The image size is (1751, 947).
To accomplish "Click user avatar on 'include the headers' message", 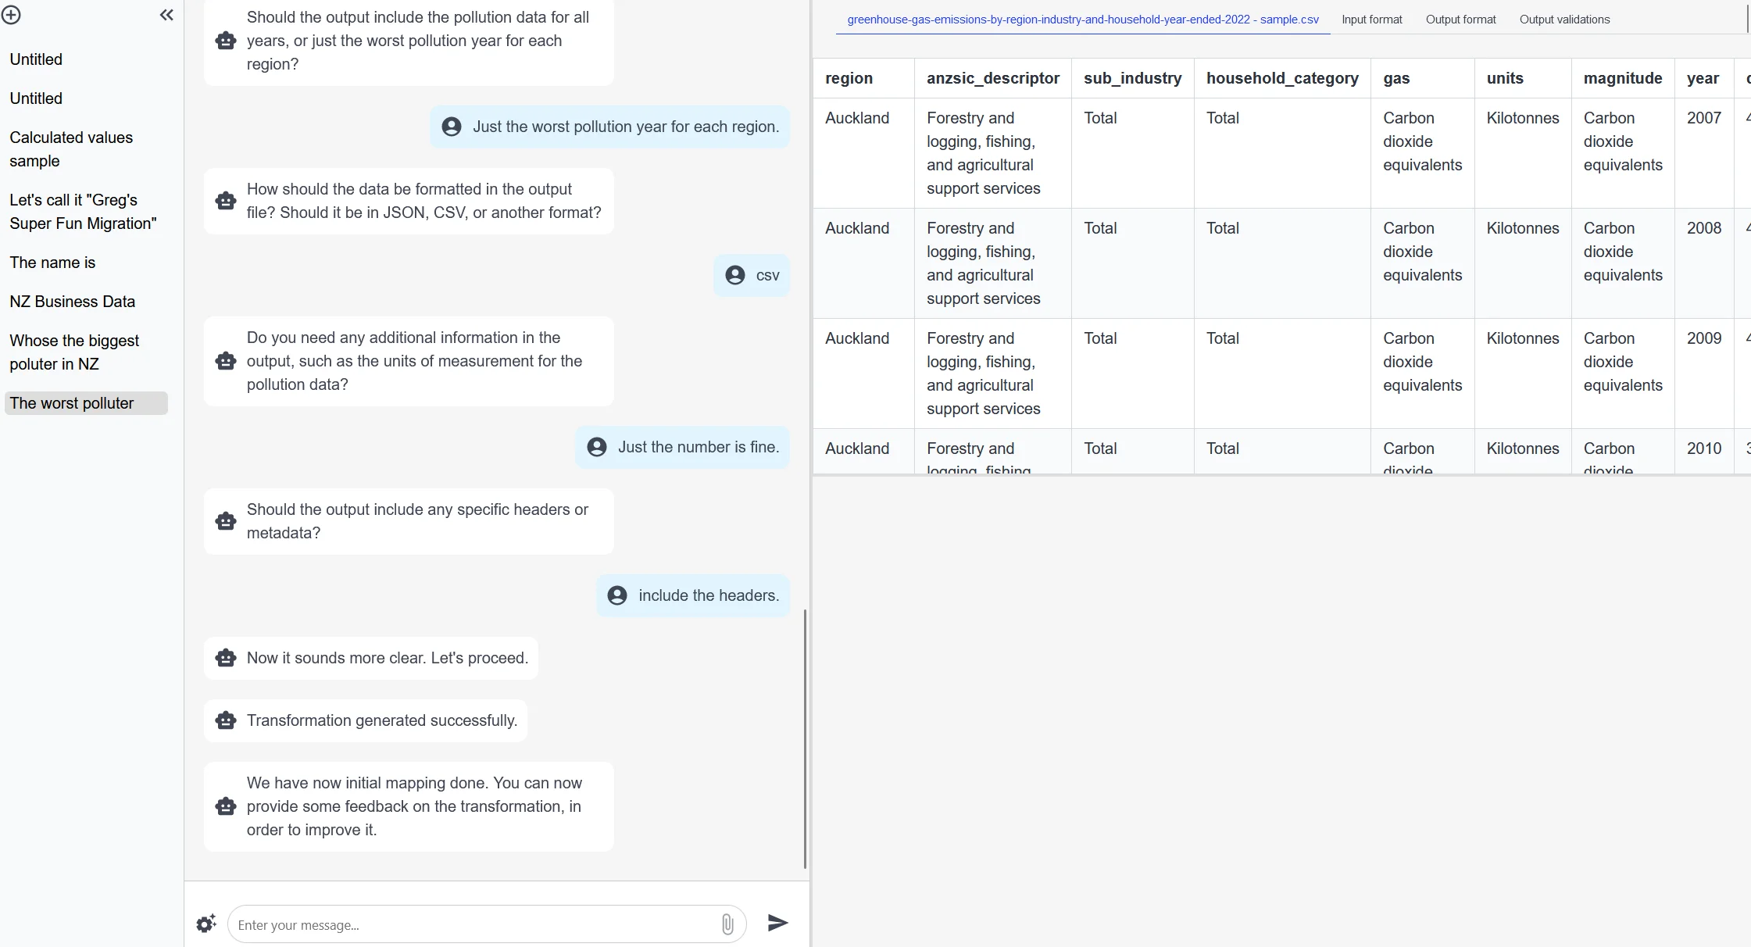I will click(x=617, y=595).
